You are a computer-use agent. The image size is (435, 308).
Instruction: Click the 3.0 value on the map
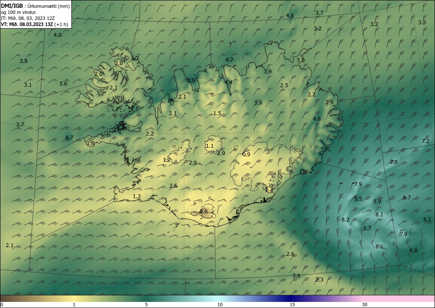pyautogui.click(x=301, y=60)
